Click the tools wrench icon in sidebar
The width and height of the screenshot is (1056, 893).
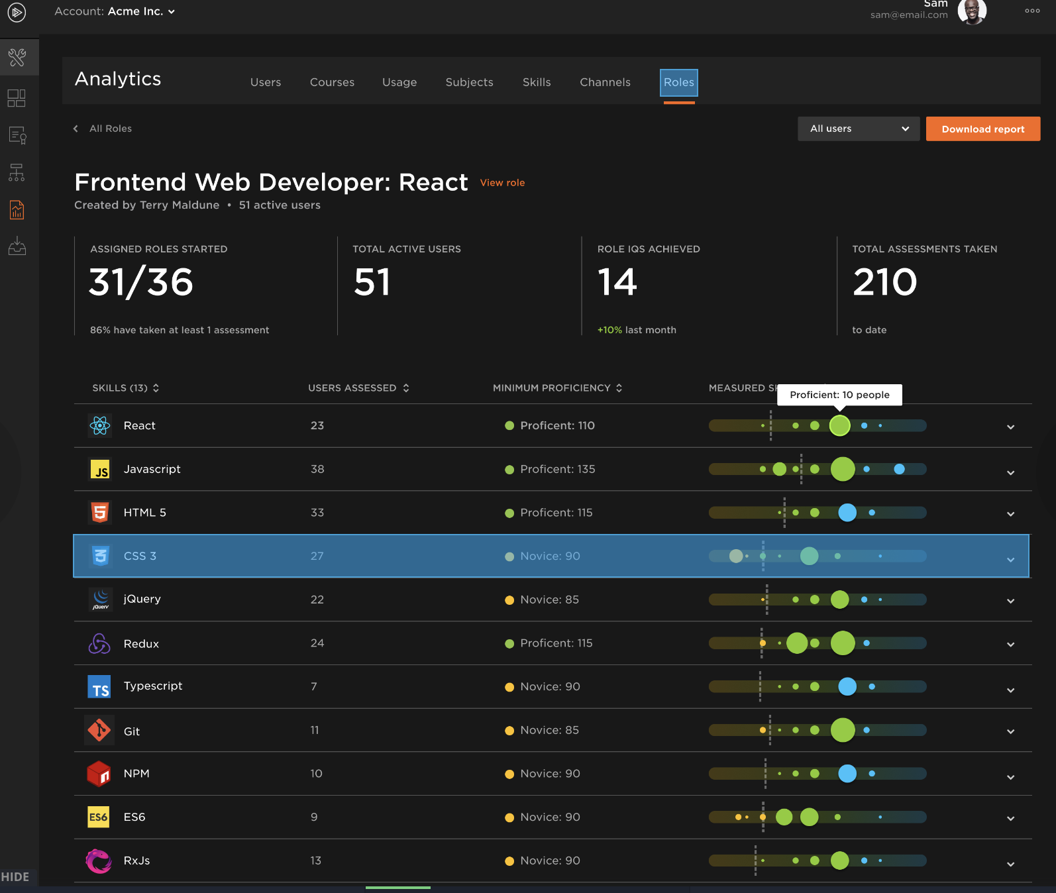pyautogui.click(x=17, y=58)
